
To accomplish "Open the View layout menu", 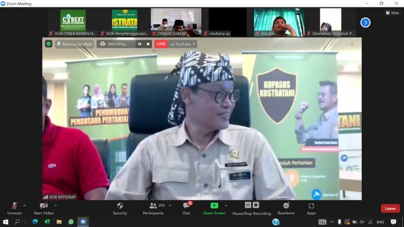I will click(392, 13).
